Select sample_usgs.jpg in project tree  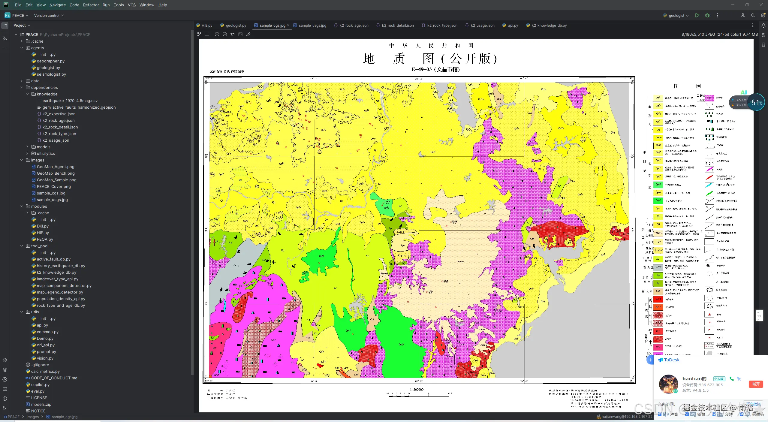(52, 200)
